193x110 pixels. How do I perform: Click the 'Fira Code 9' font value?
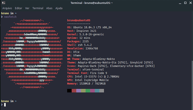point(98,73)
